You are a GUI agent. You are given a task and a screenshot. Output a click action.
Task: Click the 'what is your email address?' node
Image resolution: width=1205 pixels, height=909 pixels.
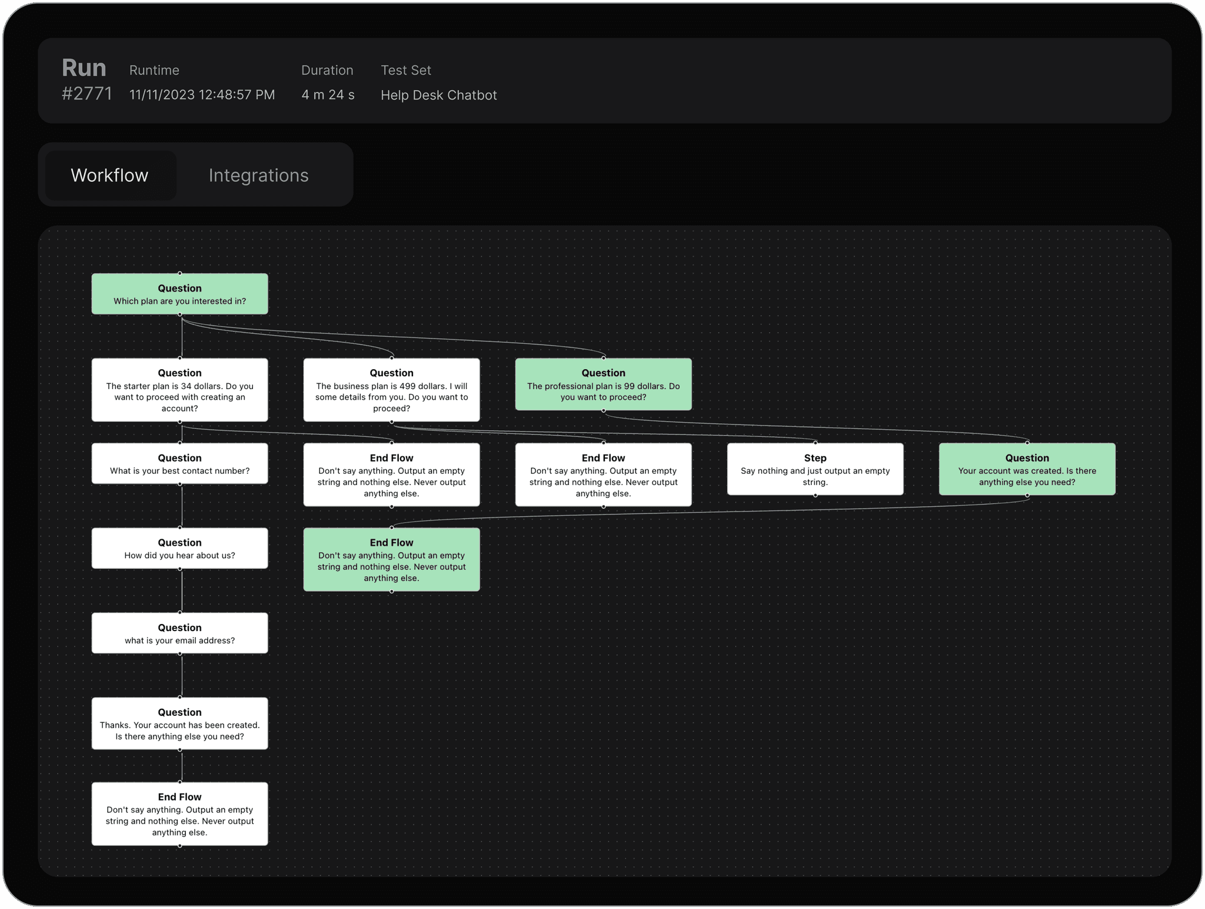179,633
